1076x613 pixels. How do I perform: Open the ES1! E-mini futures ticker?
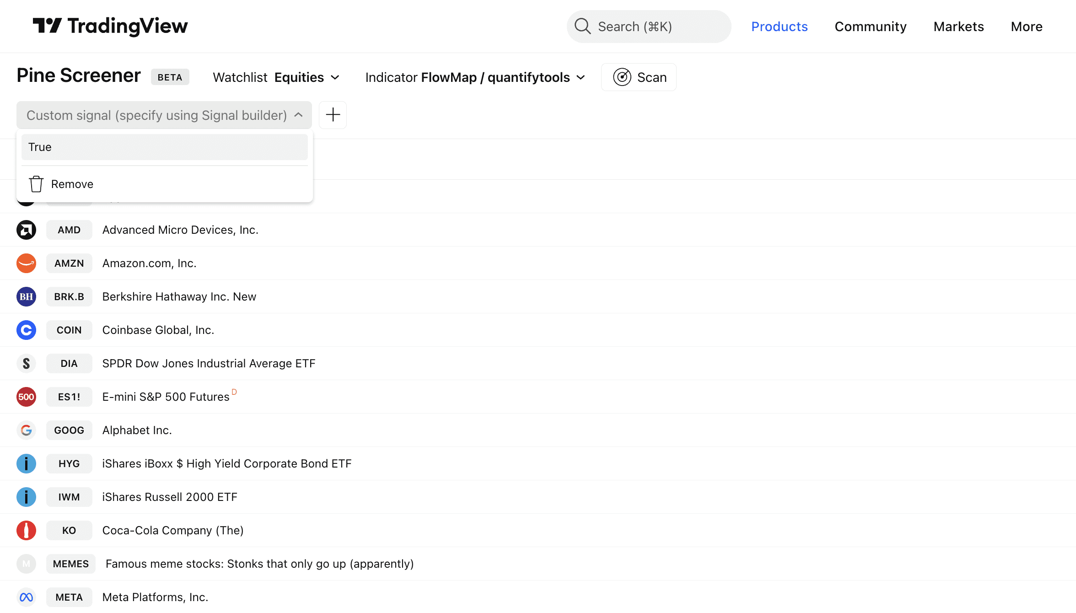69,397
